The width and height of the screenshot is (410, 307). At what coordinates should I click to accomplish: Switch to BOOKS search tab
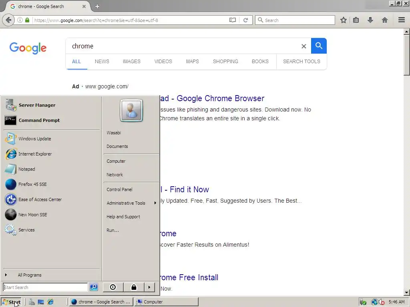pyautogui.click(x=260, y=61)
